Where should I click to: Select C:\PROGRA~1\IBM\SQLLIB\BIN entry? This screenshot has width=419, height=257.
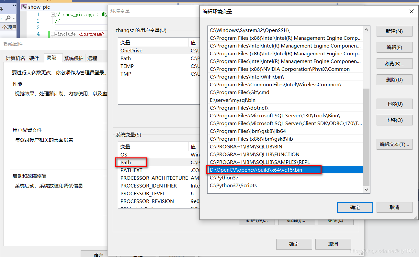(285, 146)
